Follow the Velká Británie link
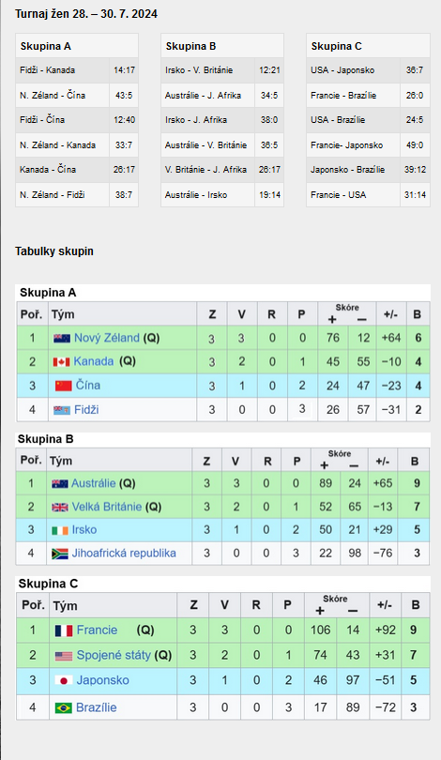 pos(107,507)
